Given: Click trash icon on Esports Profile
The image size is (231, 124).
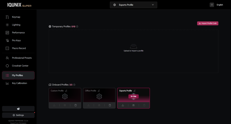Looking at the screenshot, I should (x=144, y=105).
